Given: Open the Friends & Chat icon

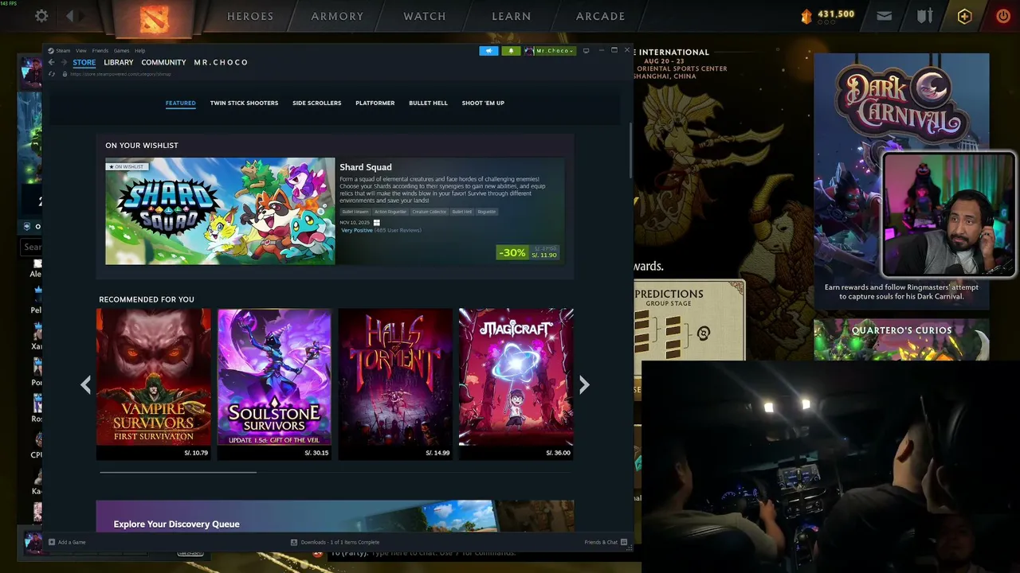Looking at the screenshot, I should pyautogui.click(x=624, y=542).
